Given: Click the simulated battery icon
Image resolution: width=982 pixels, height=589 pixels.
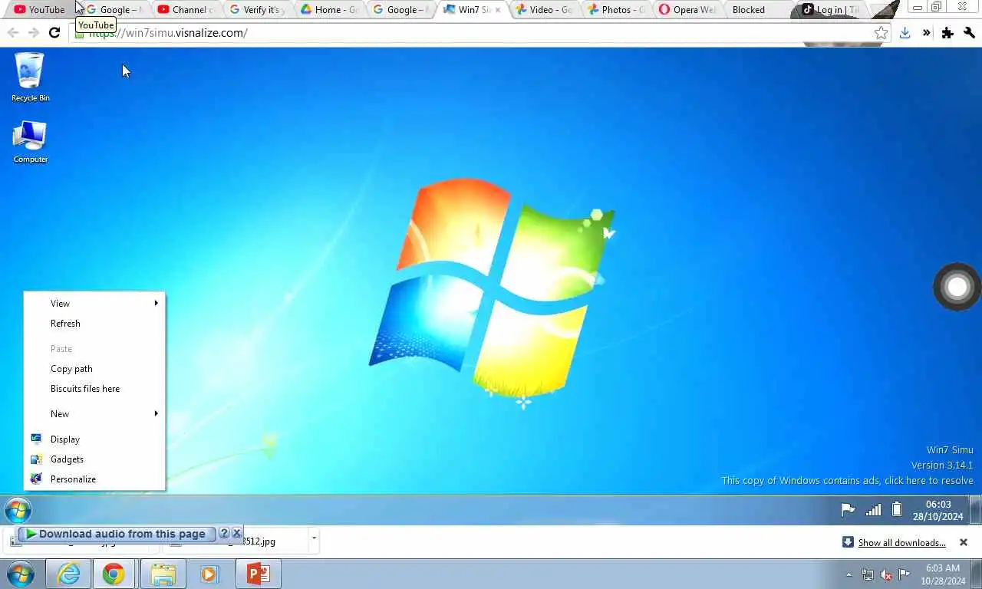Looking at the screenshot, I should [x=896, y=510].
